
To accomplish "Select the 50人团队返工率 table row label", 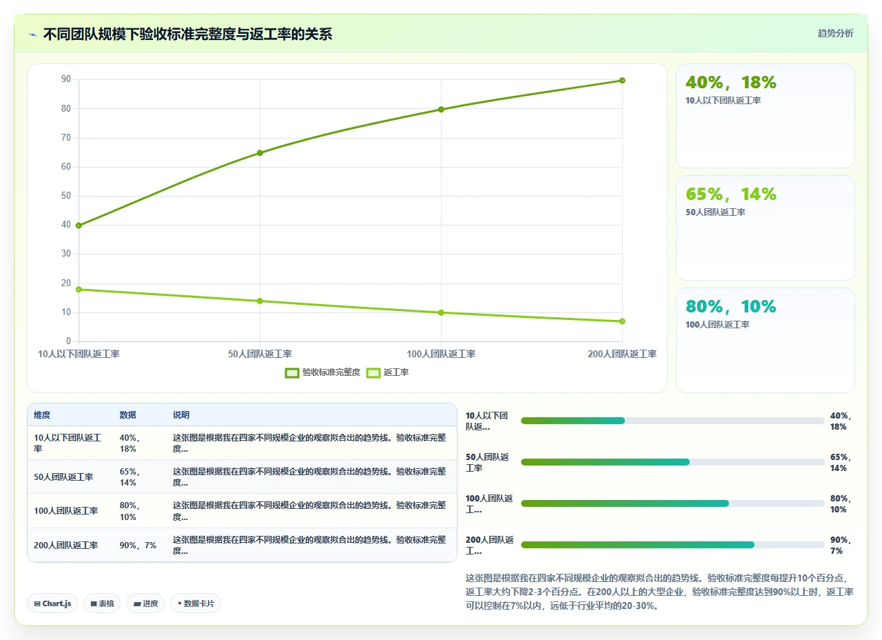I will click(x=63, y=477).
